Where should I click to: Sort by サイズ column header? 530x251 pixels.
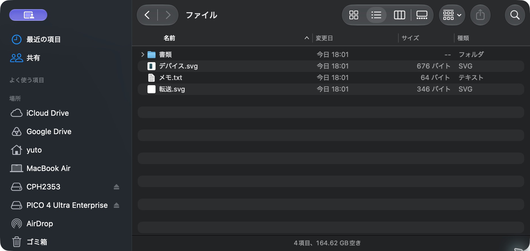410,38
